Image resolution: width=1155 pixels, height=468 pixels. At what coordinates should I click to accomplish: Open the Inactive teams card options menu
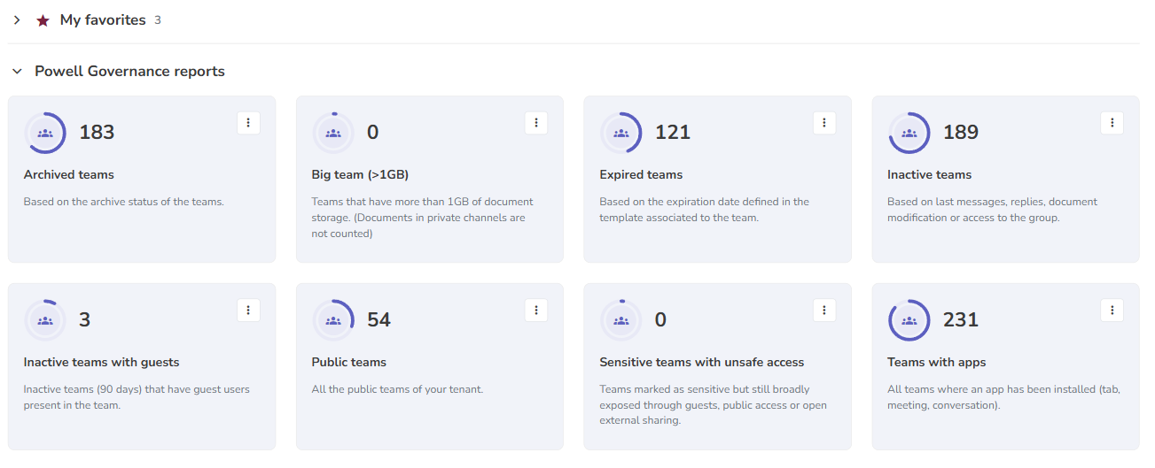[1112, 123]
